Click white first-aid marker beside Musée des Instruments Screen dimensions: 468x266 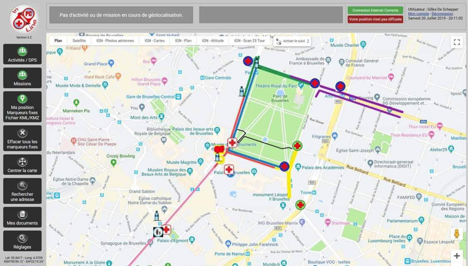[232, 143]
